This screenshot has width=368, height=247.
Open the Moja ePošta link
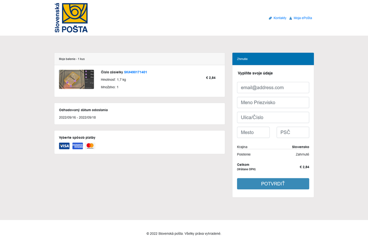click(302, 18)
